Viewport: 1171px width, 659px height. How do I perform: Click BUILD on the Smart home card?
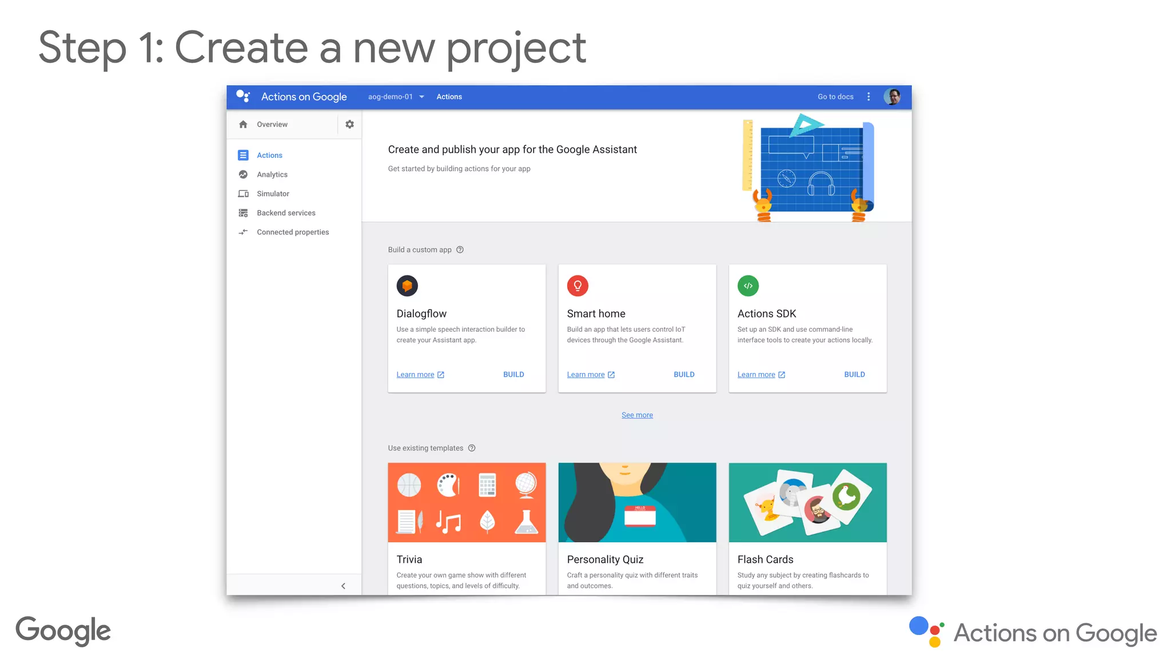pyautogui.click(x=684, y=375)
